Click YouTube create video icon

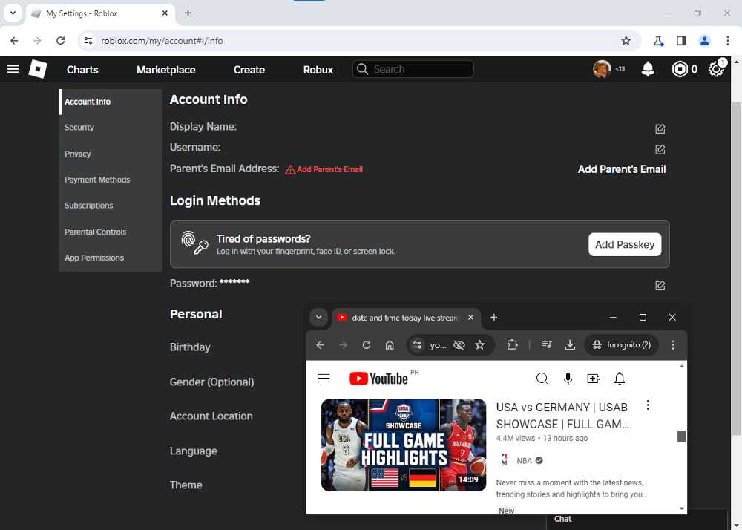[594, 378]
